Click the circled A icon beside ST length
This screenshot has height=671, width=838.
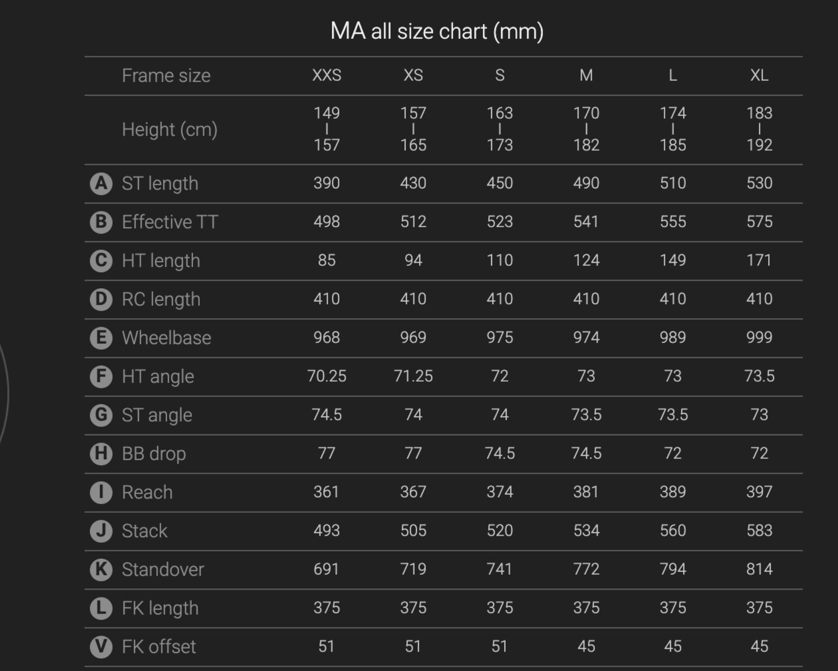point(101,184)
